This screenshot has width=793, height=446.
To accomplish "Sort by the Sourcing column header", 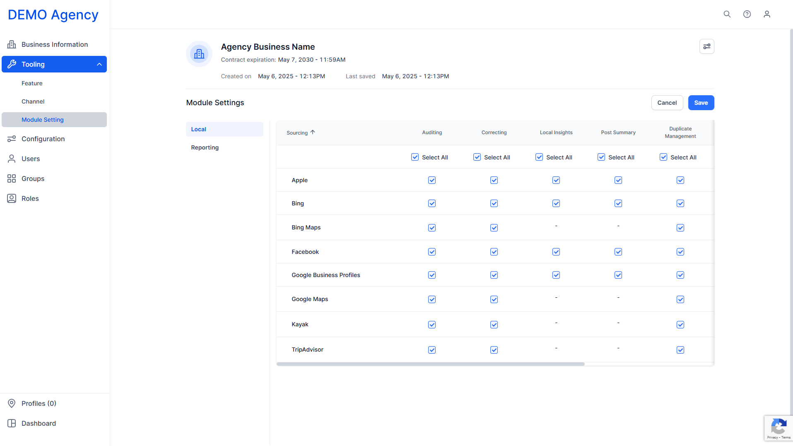I will [297, 133].
